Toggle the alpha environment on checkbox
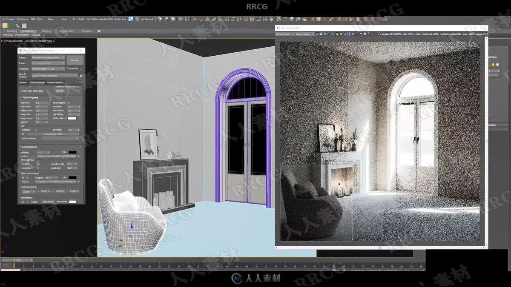 click(x=27, y=177)
